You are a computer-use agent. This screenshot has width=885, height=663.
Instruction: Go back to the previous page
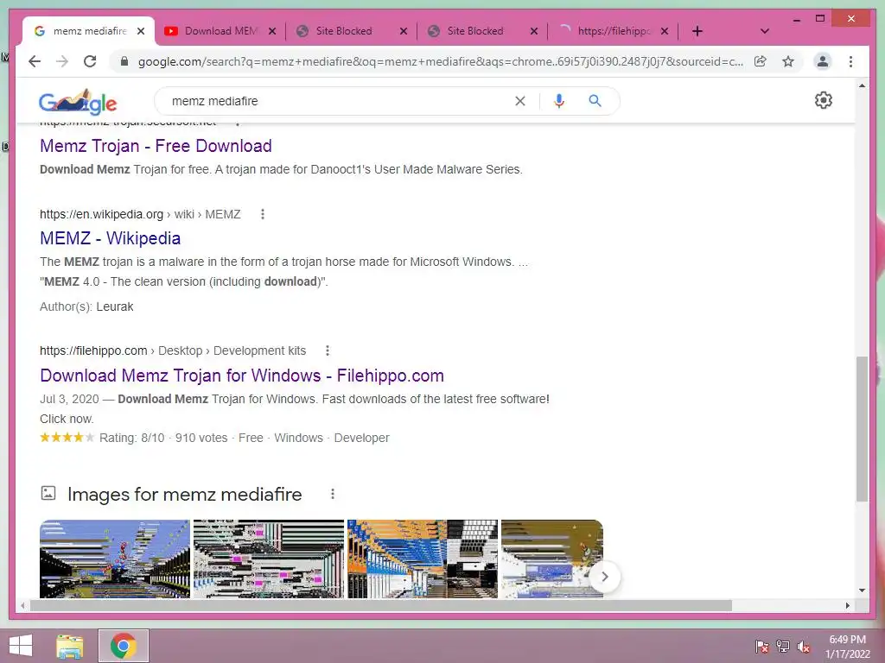click(x=35, y=61)
